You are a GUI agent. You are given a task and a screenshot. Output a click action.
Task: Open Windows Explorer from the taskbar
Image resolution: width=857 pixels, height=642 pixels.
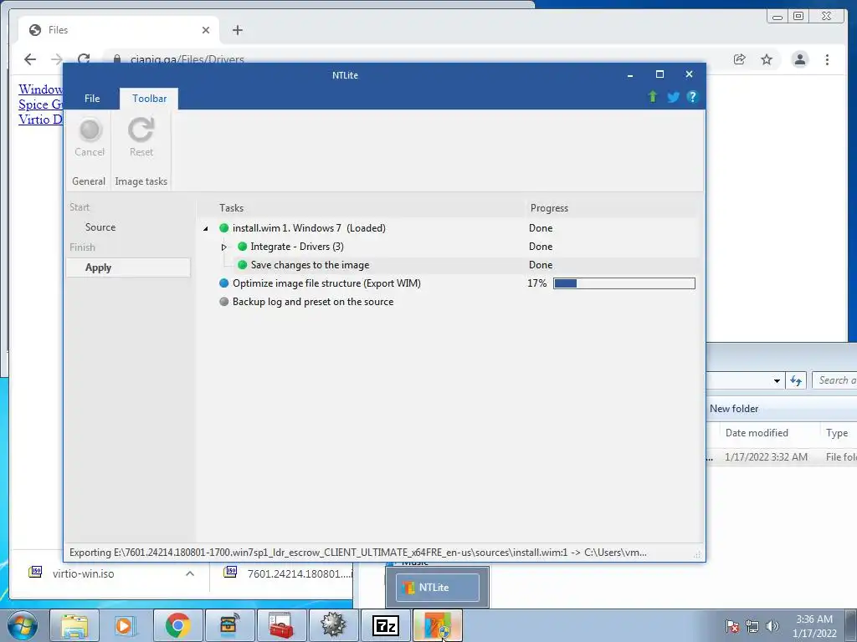pos(74,625)
